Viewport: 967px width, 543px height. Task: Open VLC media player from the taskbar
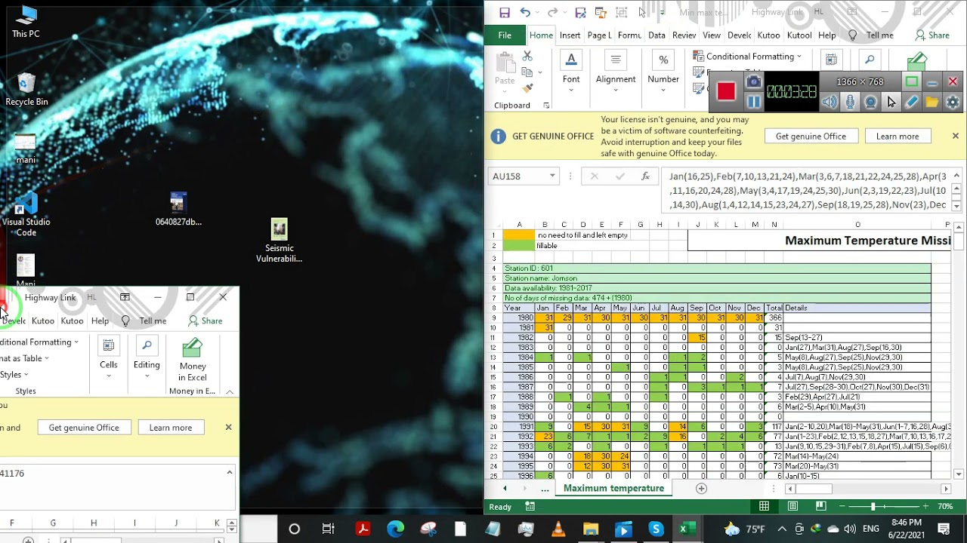point(558,529)
